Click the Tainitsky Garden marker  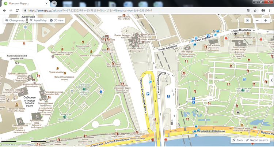point(65,116)
